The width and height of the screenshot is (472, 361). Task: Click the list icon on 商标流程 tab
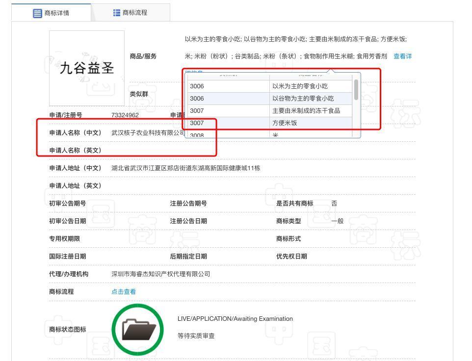pos(117,13)
